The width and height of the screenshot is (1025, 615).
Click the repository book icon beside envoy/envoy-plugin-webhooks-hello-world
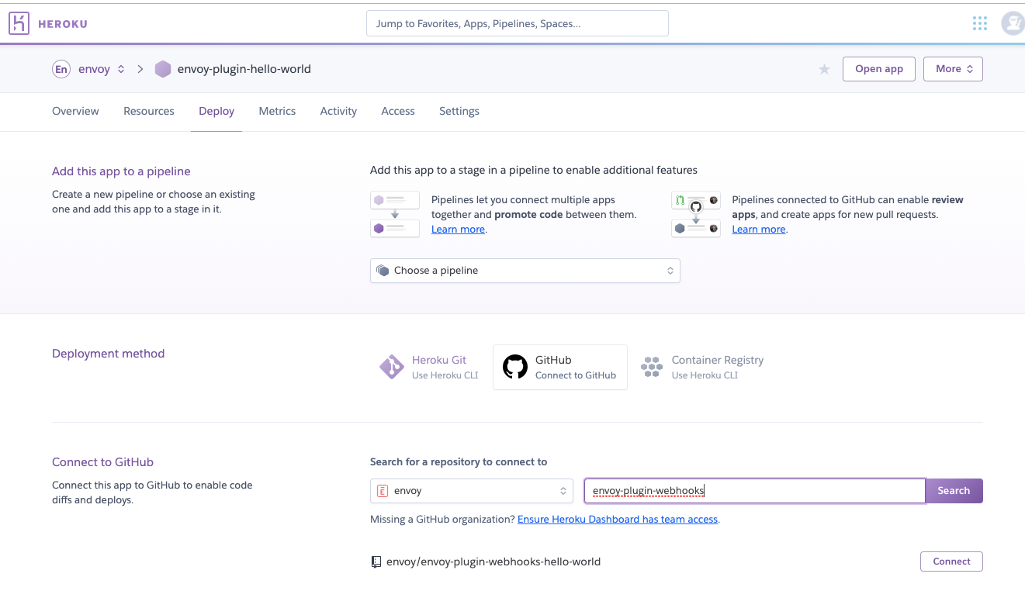coord(376,561)
